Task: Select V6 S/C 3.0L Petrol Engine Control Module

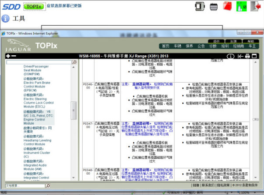Action: click(x=38, y=118)
